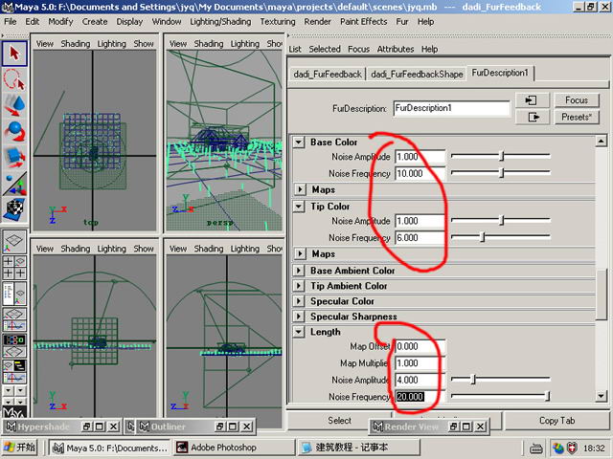Screen dimensions: 613x459
Task: Expand the Specular Color section
Action: click(x=299, y=301)
